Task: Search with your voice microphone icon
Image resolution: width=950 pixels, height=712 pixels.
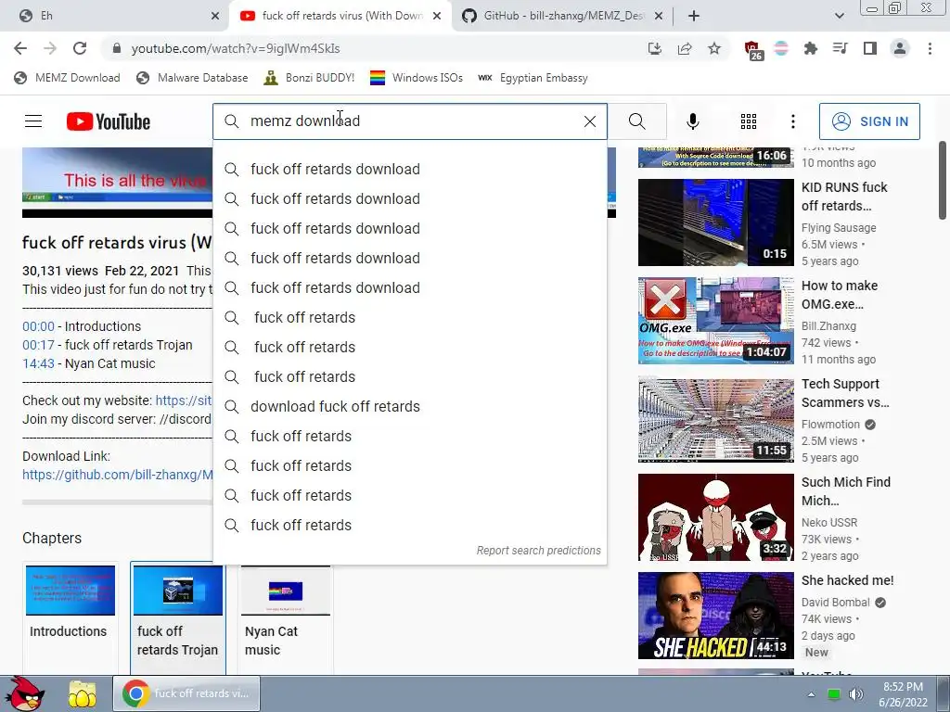Action: tap(692, 121)
